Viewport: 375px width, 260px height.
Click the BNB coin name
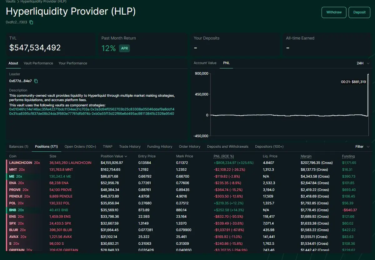click(x=12, y=210)
